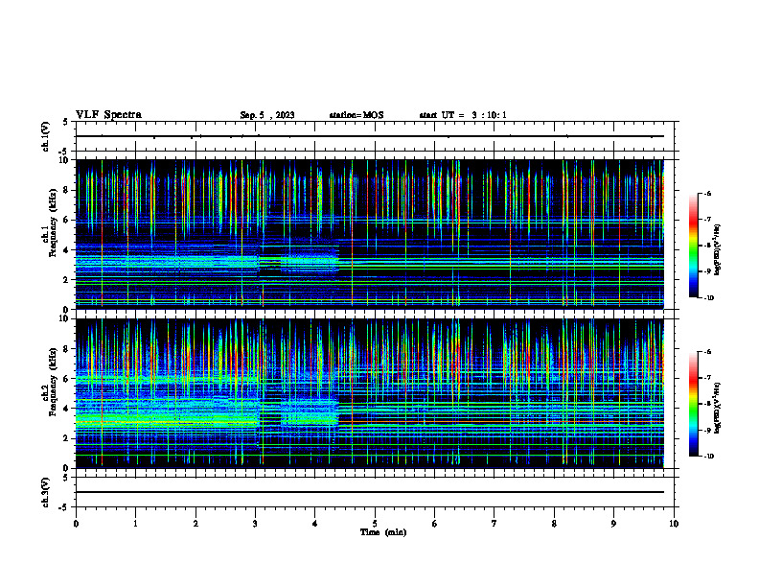Click the ch.1 spectrogram colorbar
The width and height of the screenshot is (759, 587).
pyautogui.click(x=693, y=246)
